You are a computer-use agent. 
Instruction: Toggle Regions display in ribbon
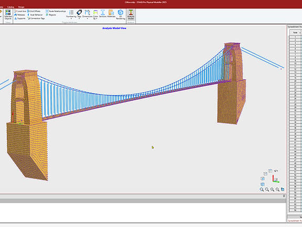(x=51, y=15)
